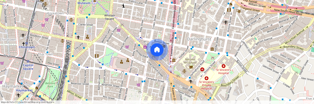
Task: Click the church cross left of the Clarke Street police icon
Action: point(78,37)
